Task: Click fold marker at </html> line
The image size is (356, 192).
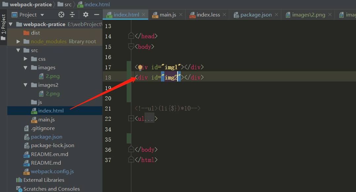Action: pos(131,160)
